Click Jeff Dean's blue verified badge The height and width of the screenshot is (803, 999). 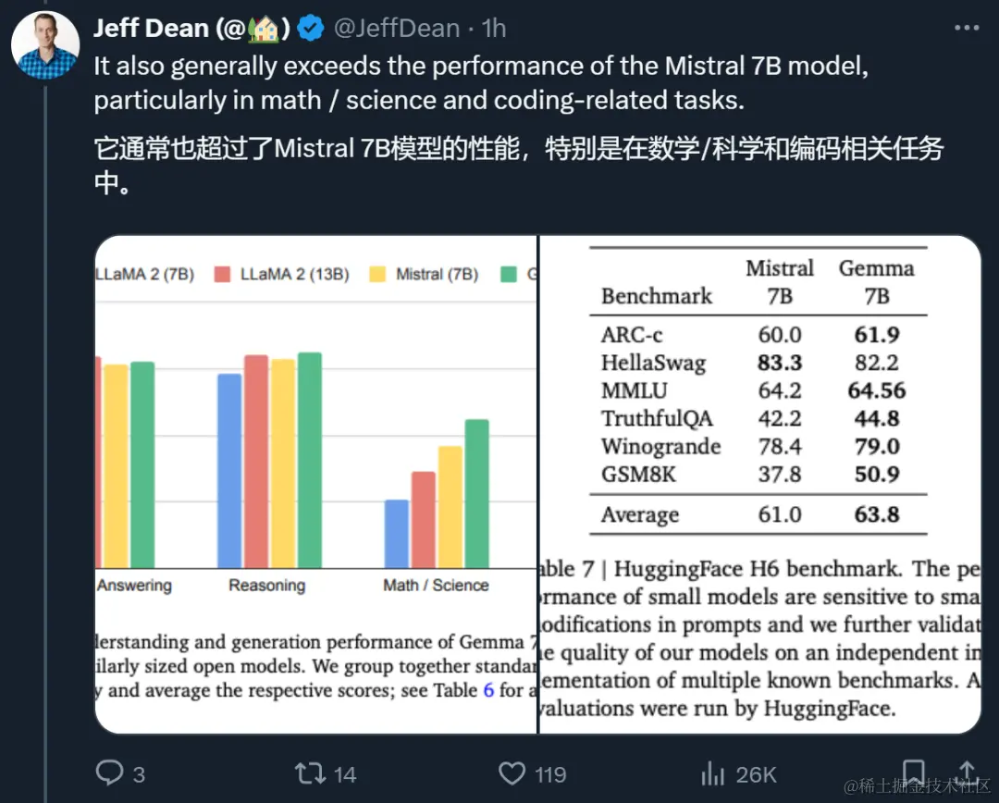click(311, 28)
